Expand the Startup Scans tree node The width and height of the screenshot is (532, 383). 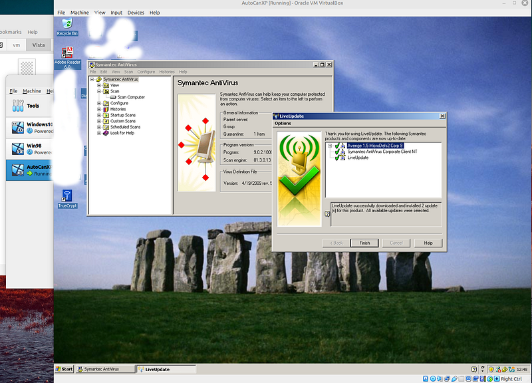(x=99, y=115)
